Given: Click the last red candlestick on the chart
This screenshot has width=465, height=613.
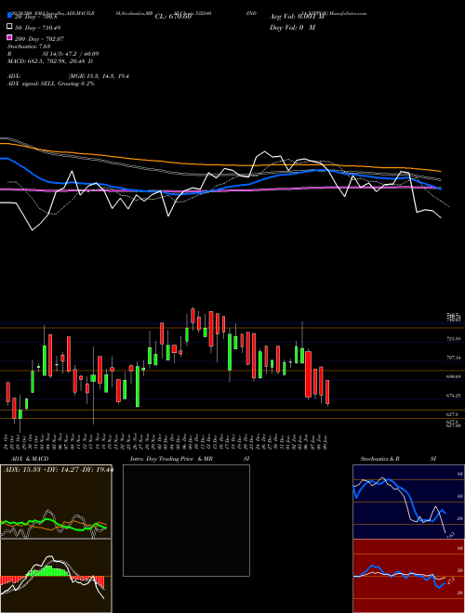Looking at the screenshot, I should coord(327,392).
